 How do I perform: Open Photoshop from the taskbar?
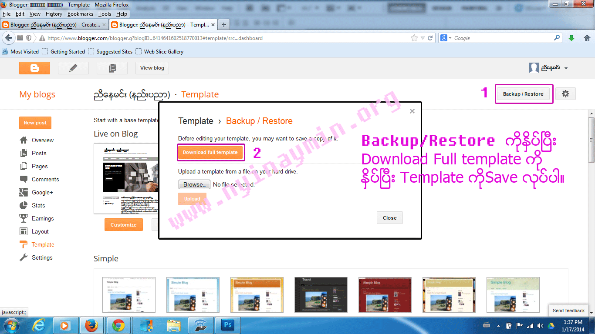(x=227, y=325)
